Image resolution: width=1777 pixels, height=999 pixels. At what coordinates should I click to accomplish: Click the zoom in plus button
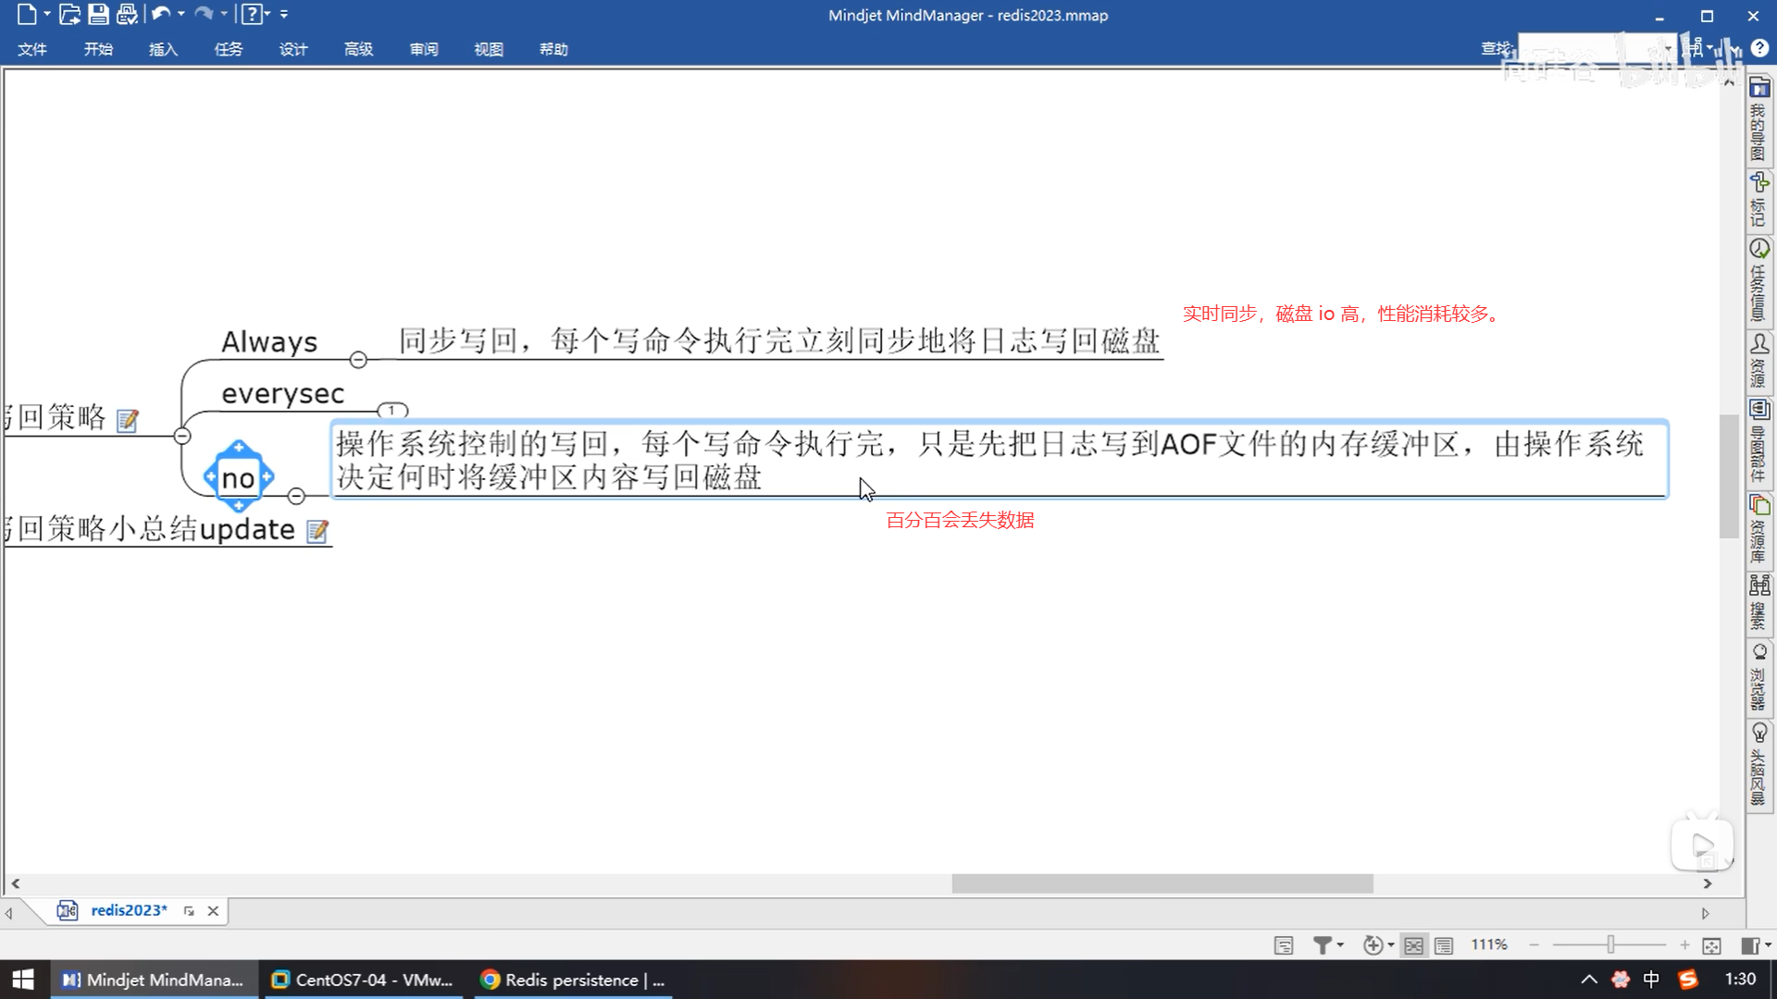[x=1684, y=945]
